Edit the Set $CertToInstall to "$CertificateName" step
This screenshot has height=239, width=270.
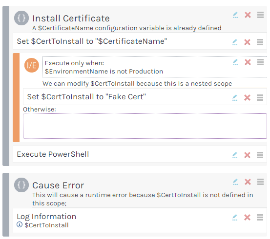coord(235,42)
